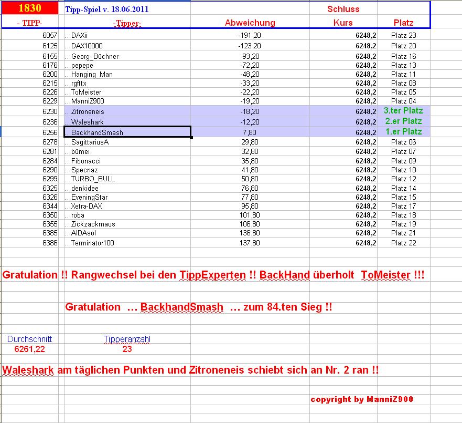Select the green 3.ter Platz cell
Viewport: 462px width, 423px height.
403,111
